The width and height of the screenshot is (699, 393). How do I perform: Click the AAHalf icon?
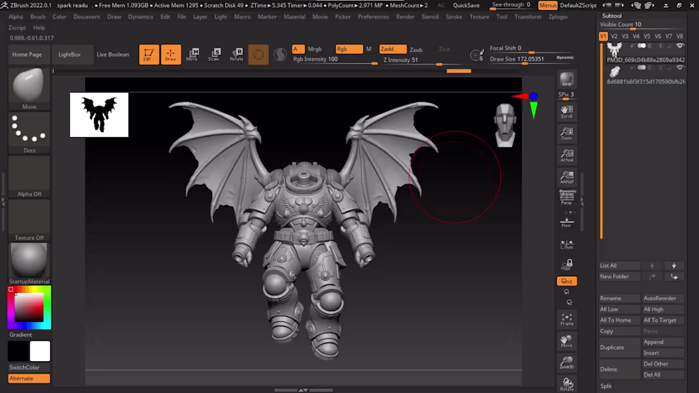[x=567, y=177]
